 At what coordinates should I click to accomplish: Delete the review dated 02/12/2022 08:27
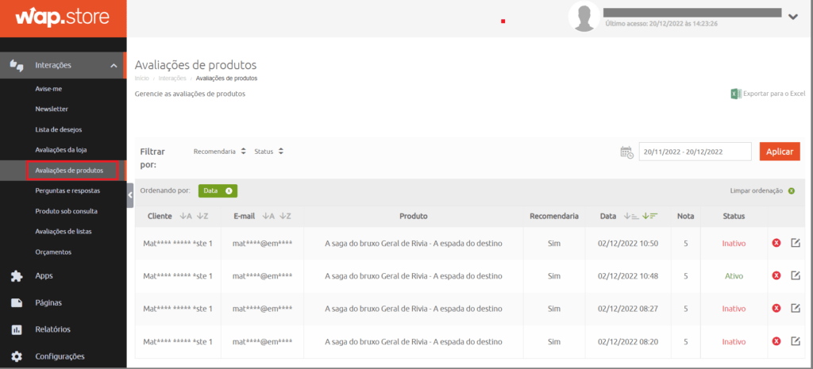coord(776,309)
